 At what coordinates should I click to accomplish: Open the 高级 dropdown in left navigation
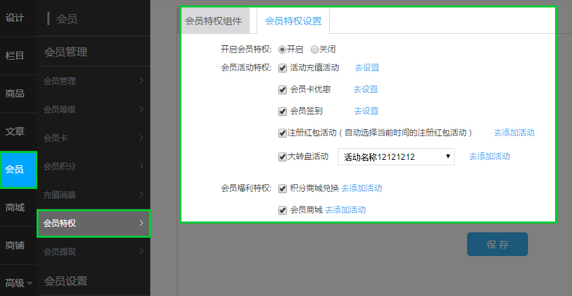pyautogui.click(x=18, y=283)
